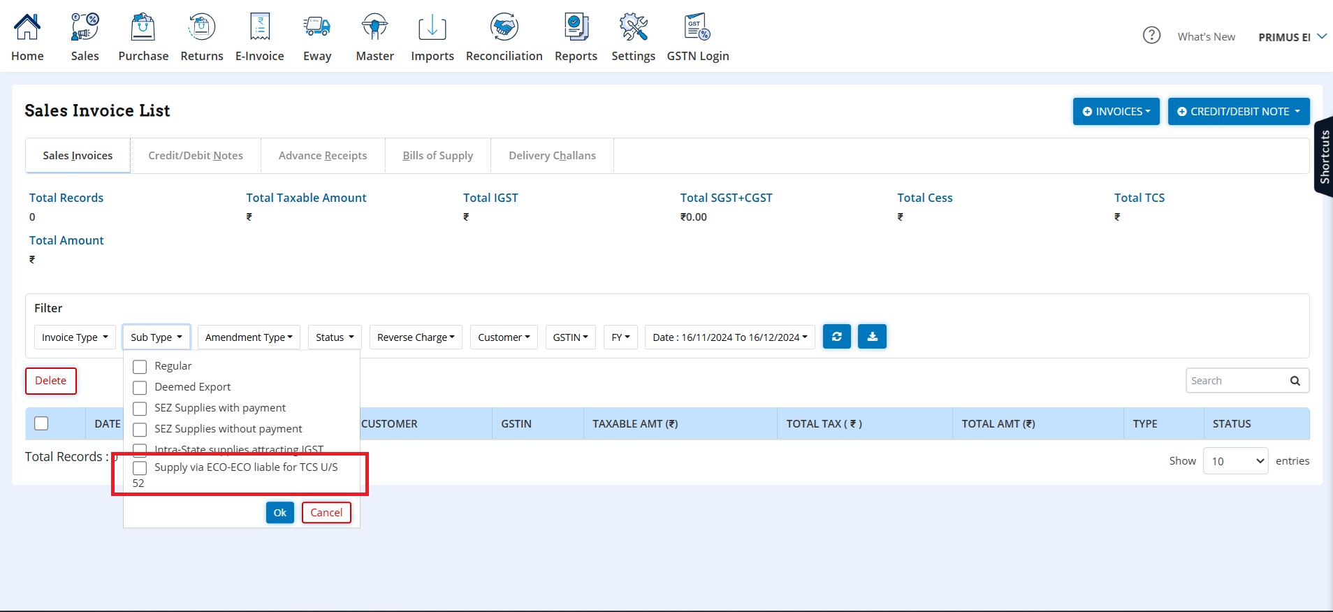Switch to the Delivery Challans tab

(x=552, y=156)
